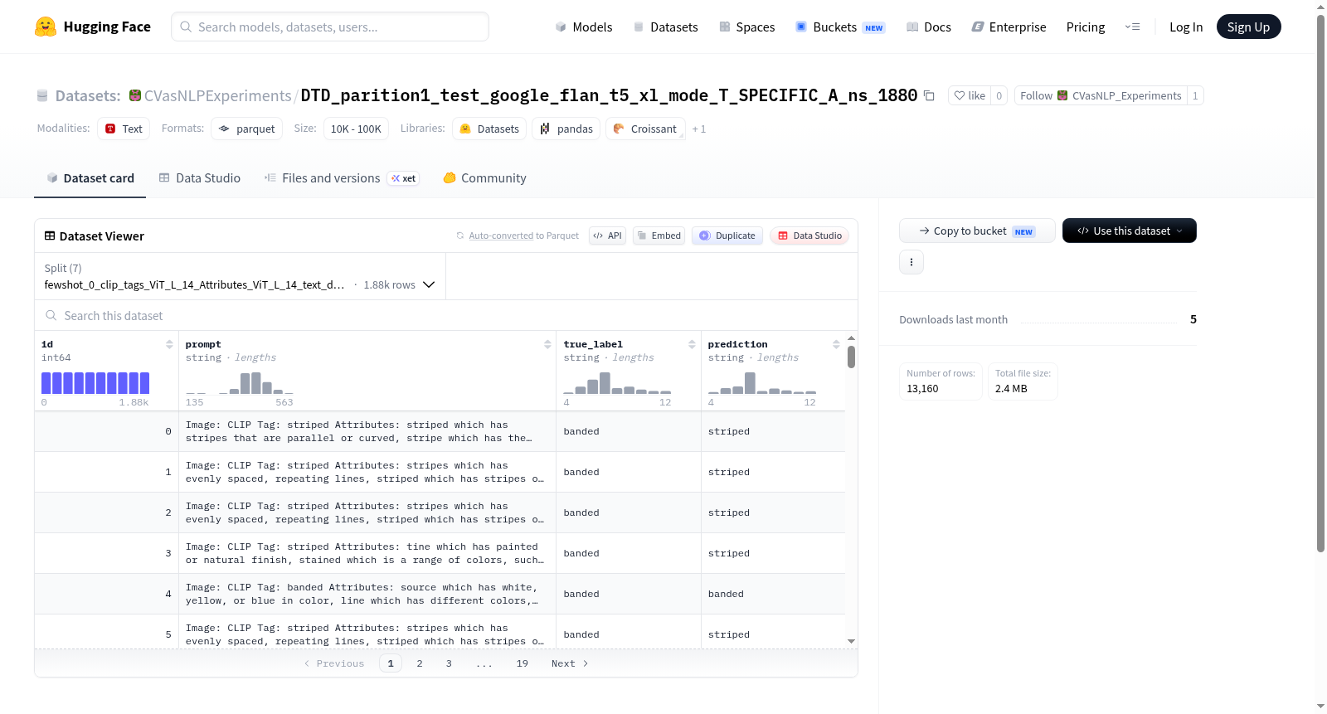Image resolution: width=1327 pixels, height=714 pixels.
Task: Sort the id column
Action: [x=169, y=344]
